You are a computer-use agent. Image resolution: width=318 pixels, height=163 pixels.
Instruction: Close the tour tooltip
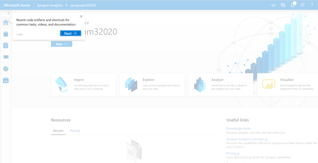tap(81, 17)
